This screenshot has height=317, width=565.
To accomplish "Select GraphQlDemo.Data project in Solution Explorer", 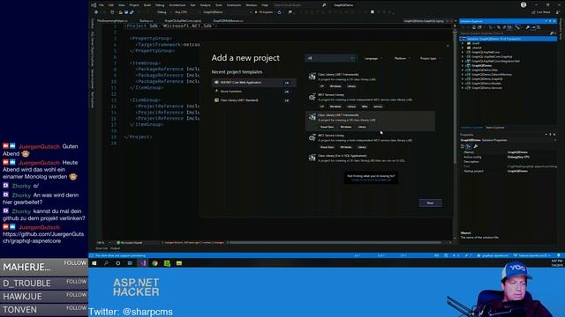I will click(x=485, y=70).
